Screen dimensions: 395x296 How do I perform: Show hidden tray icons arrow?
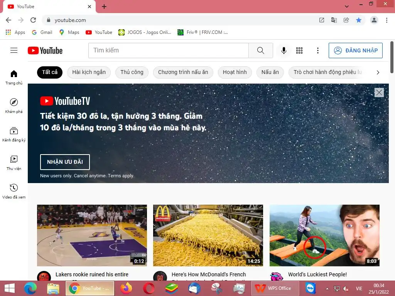(x=327, y=289)
